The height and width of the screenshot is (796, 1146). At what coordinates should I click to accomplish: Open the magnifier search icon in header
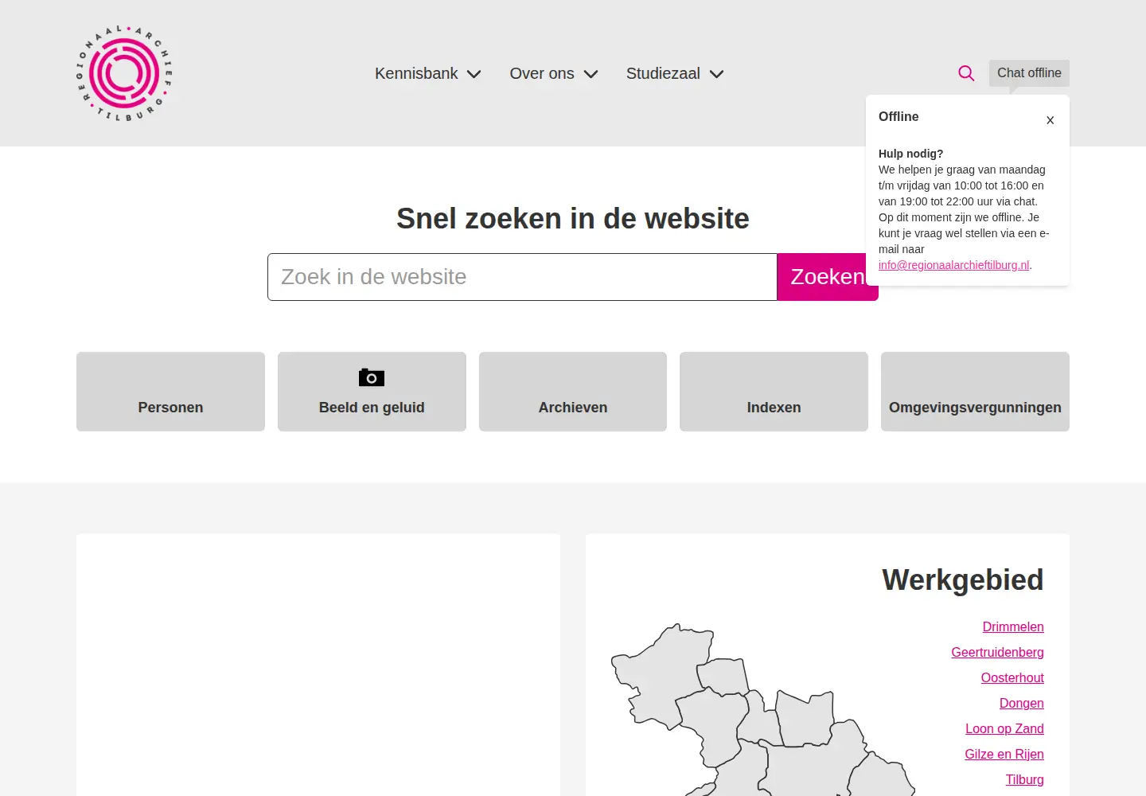pos(966,73)
